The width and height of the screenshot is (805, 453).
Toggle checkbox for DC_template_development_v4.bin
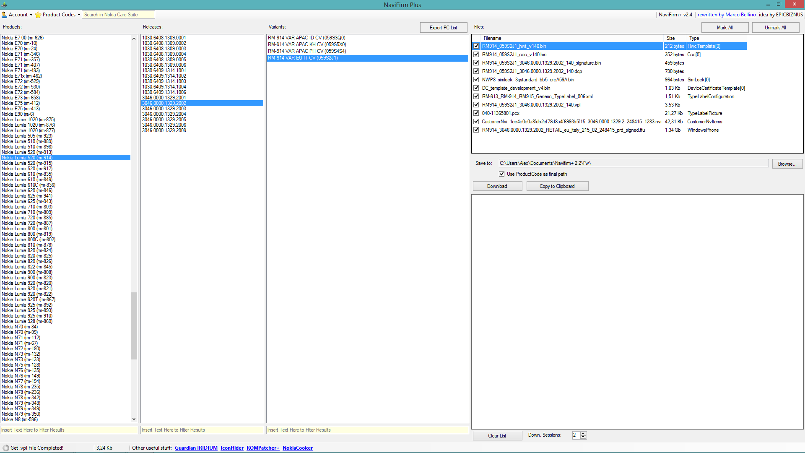(476, 88)
